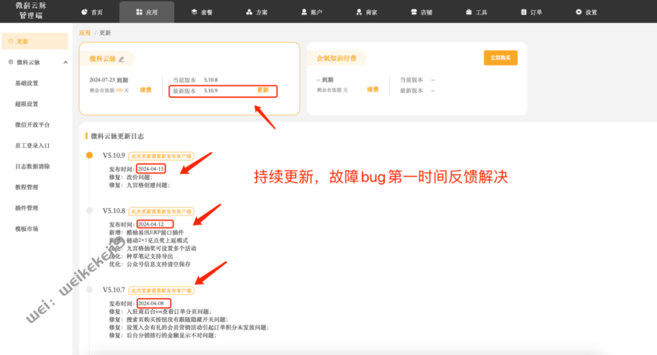The image size is (657, 355).
Task: Click the log line 公众号信息支持清空保存
Action: tap(158, 264)
